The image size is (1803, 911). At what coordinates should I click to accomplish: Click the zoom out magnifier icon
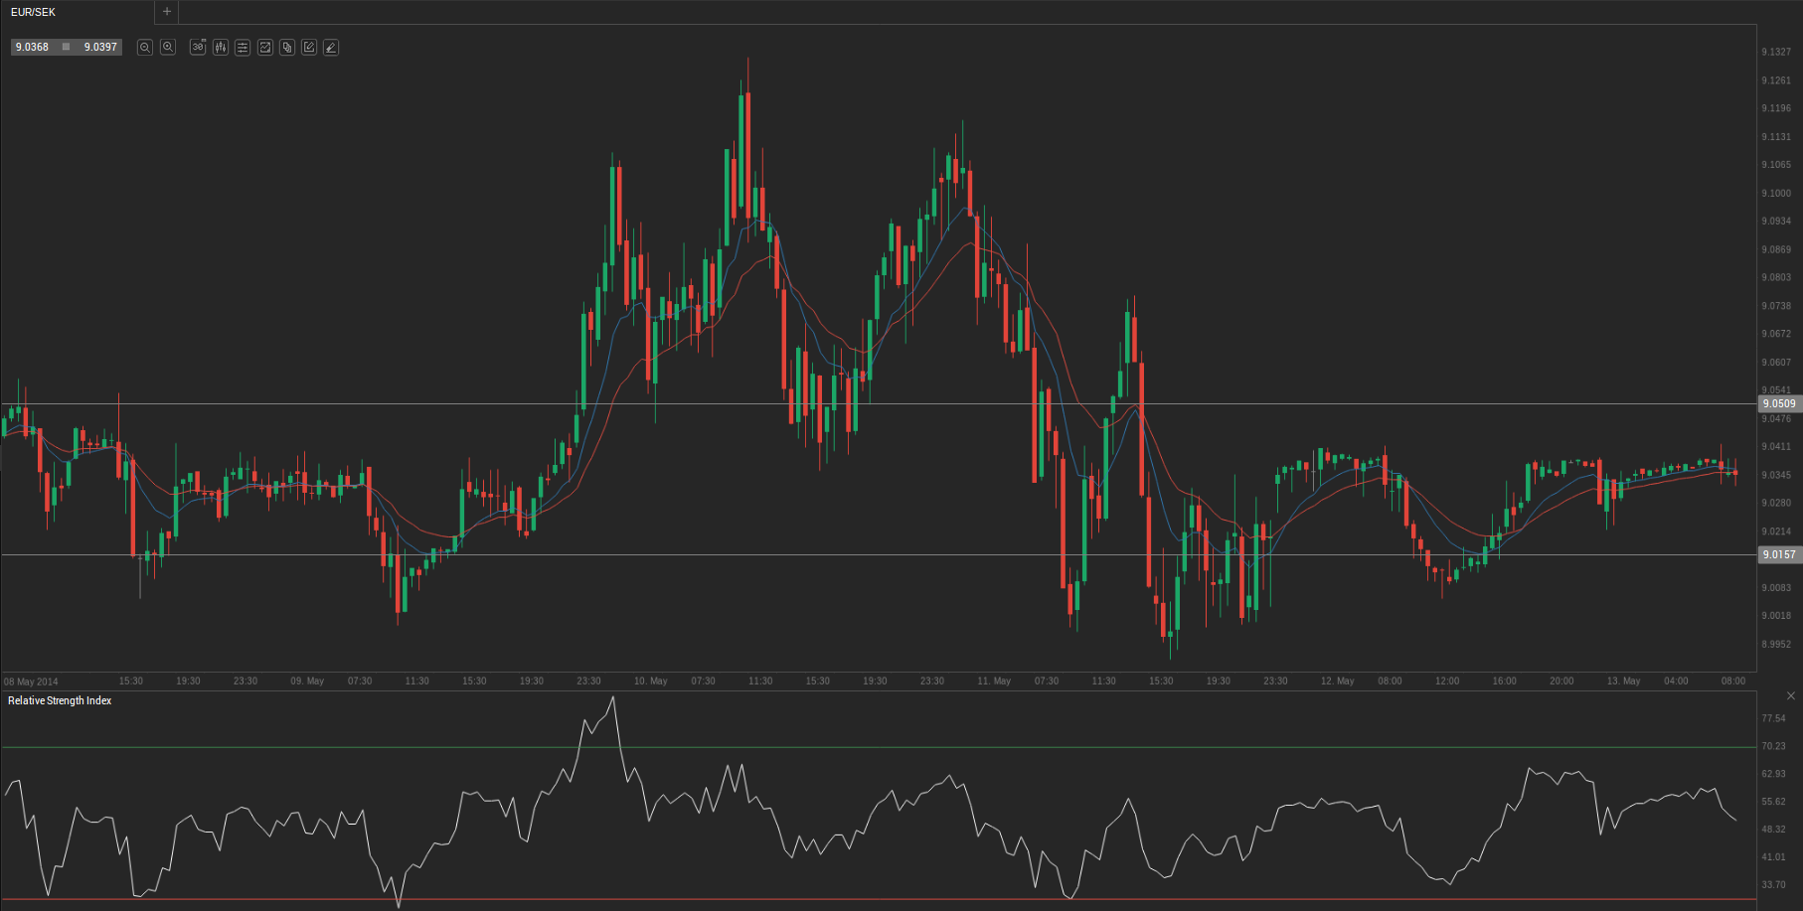pos(145,48)
